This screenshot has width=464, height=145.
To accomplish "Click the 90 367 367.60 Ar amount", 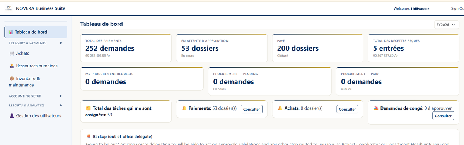I will [x=385, y=56].
